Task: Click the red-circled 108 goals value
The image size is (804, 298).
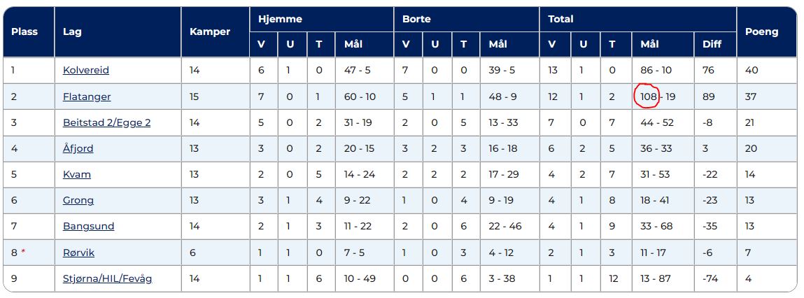Action: coord(648,97)
